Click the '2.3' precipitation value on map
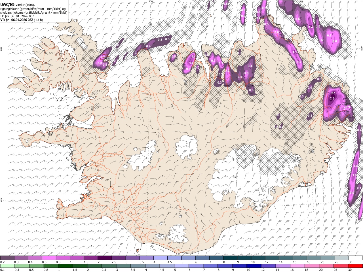 [332, 98]
